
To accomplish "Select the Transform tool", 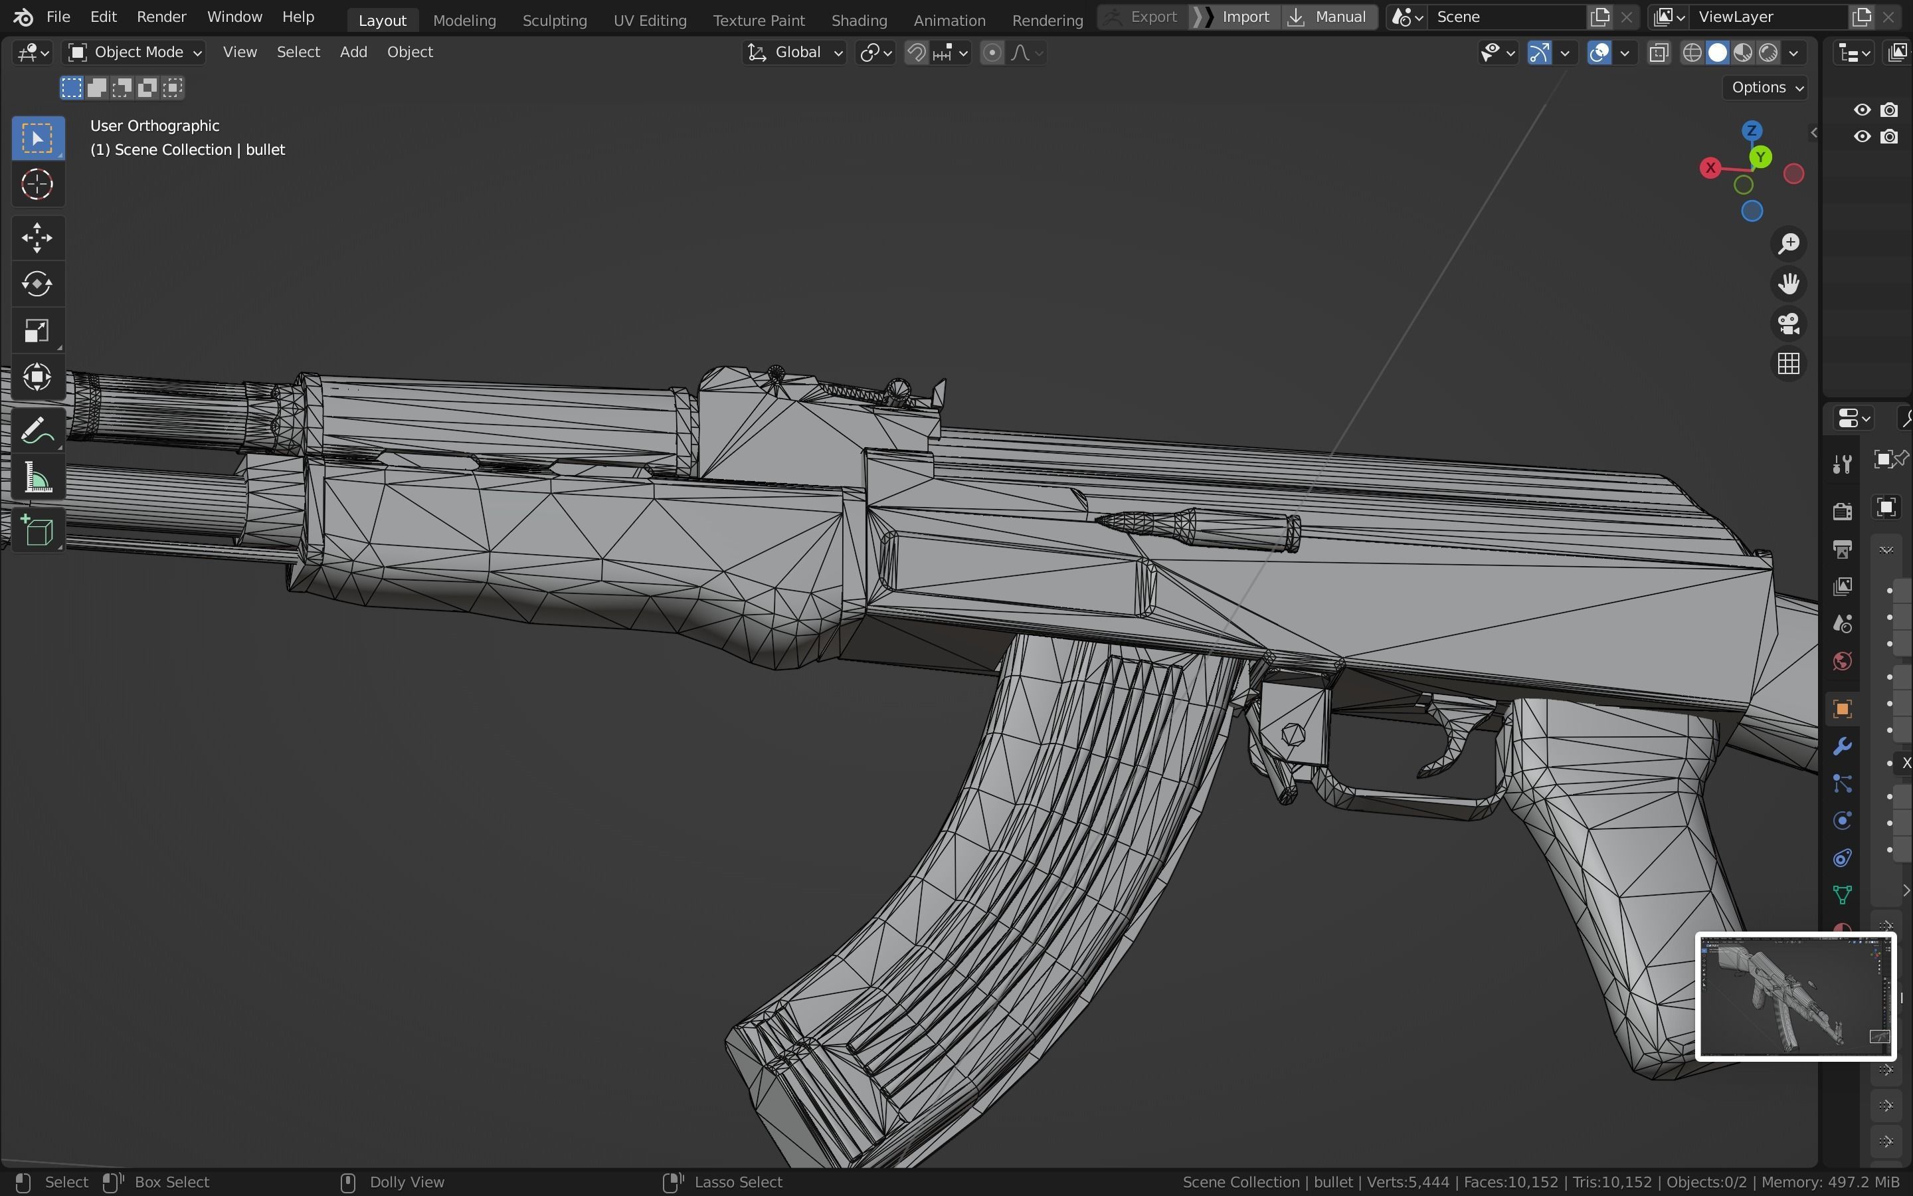I will (x=37, y=377).
